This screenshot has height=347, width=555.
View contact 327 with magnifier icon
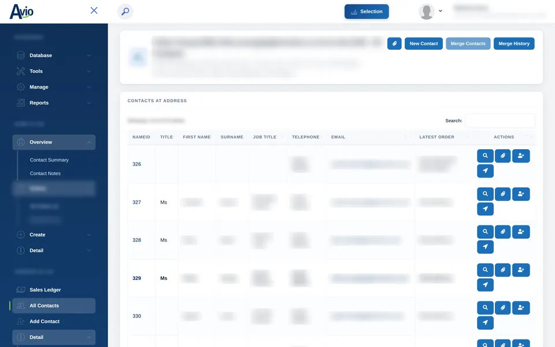[485, 194]
